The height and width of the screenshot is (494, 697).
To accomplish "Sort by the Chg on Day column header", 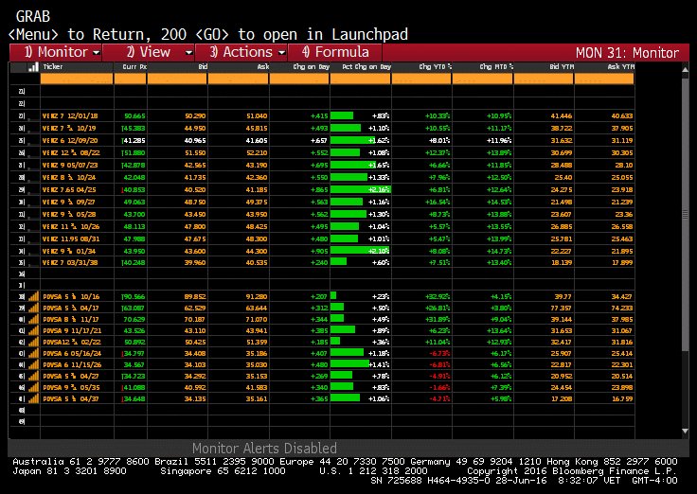I will pos(312,66).
